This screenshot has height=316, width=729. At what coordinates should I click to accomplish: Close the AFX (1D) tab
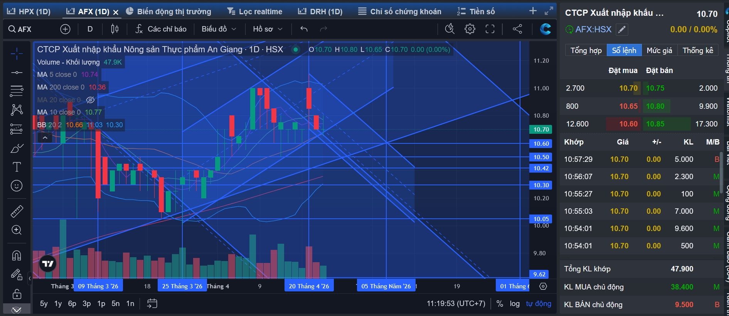116,12
